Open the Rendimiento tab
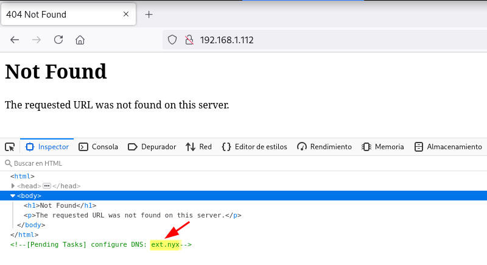This screenshot has width=487, height=265. 324,147
